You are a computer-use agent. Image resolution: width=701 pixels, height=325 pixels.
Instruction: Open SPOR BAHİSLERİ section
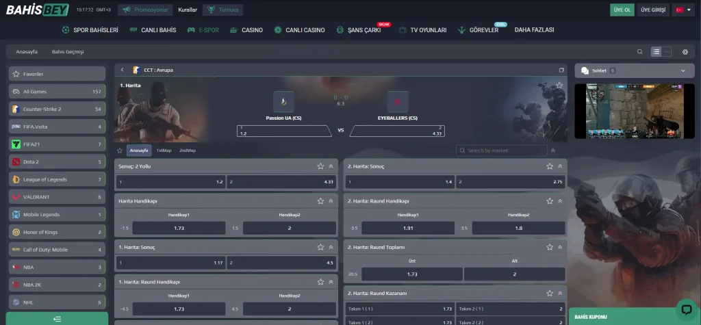[x=90, y=30]
